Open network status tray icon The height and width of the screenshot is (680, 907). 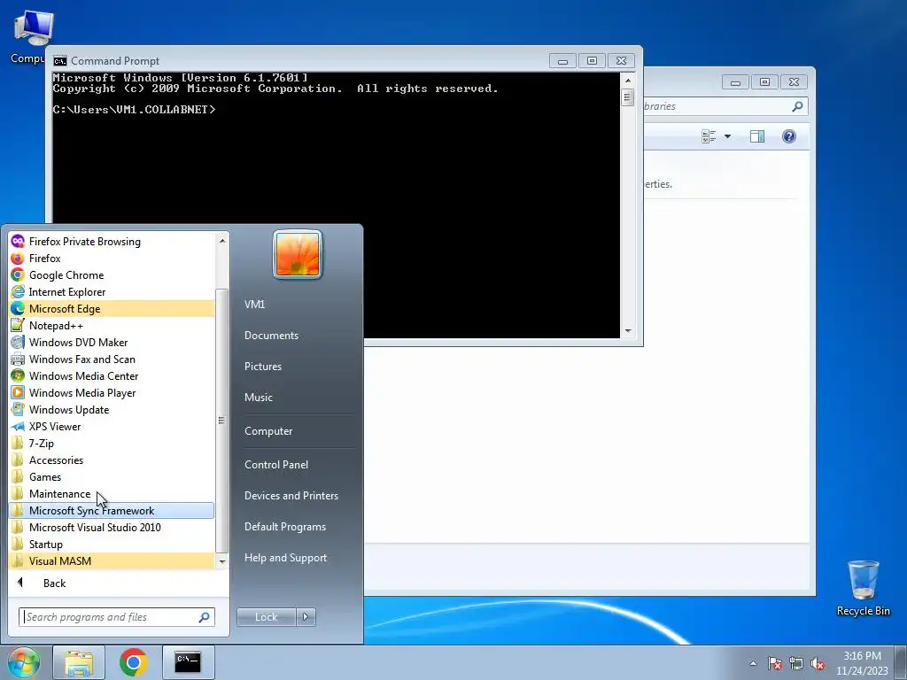[796, 663]
